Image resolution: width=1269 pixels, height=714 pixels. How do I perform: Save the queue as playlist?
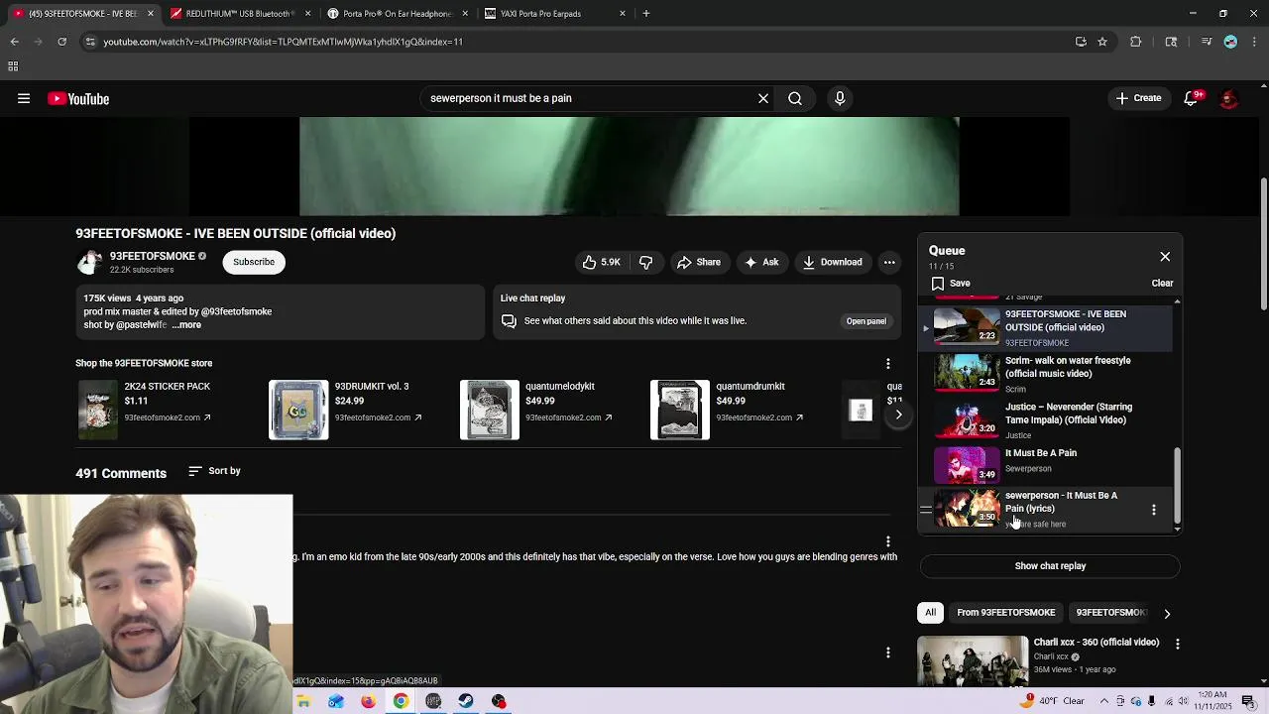click(950, 284)
